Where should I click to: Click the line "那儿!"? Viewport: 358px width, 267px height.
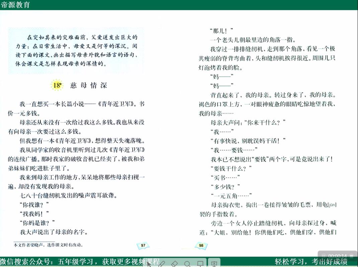pos(221,30)
